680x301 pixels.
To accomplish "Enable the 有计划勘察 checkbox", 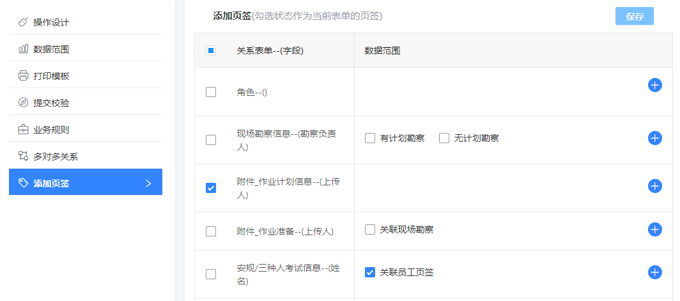I will (x=370, y=138).
